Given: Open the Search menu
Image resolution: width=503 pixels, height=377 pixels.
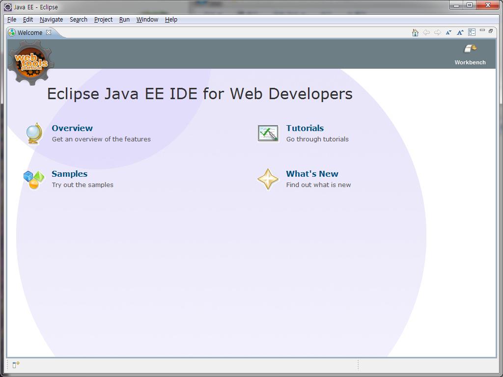Looking at the screenshot, I should click(79, 20).
